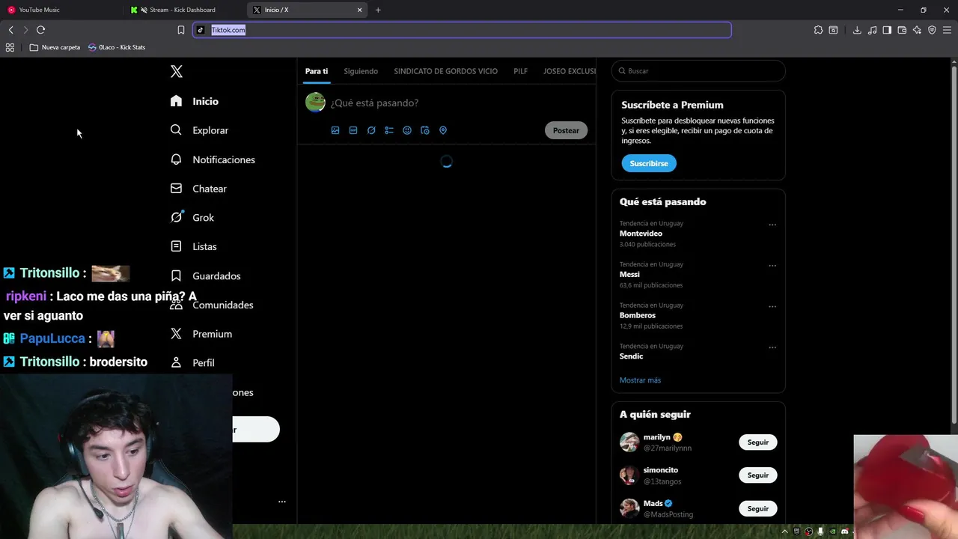Screen dimensions: 958x539
Task: Open more options for Bomberos trend
Action: pyautogui.click(x=772, y=307)
